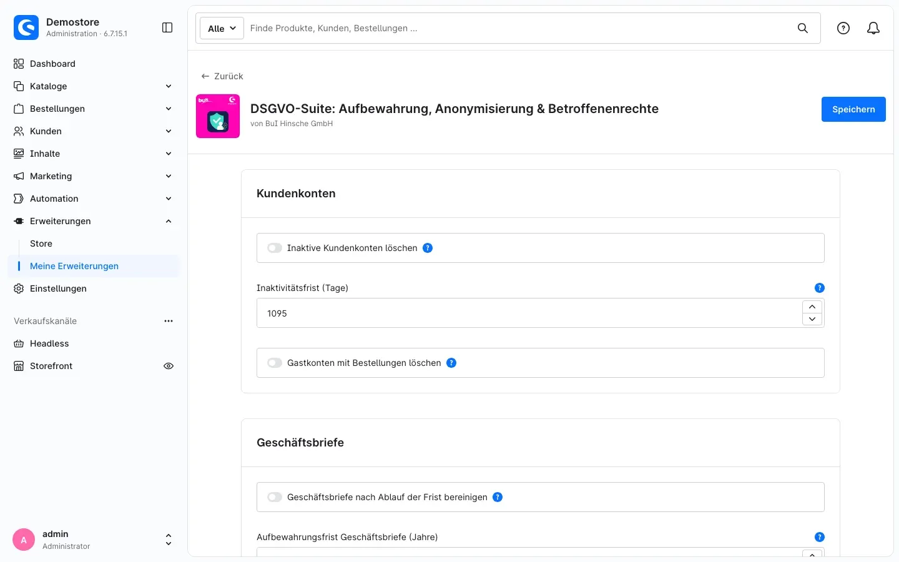Decrease Inaktivitätsfrist with down arrow
Viewport: 899px width, 562px height.
[x=812, y=319]
